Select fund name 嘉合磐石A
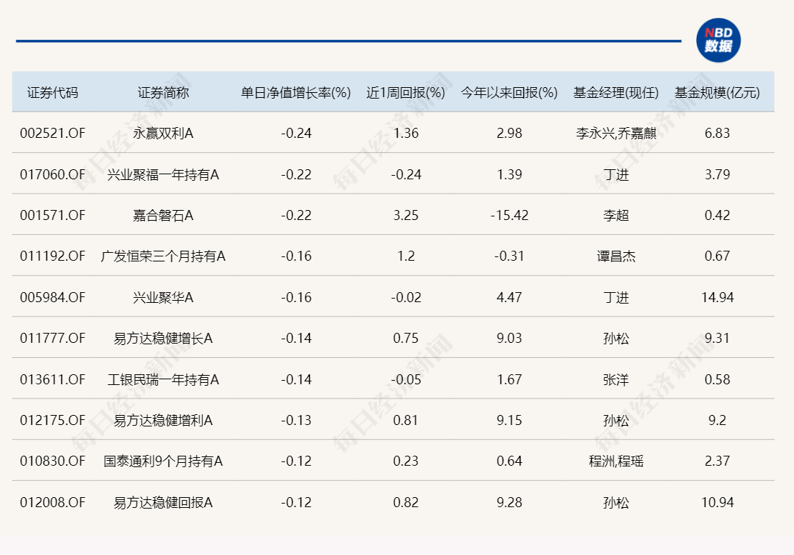Viewport: 794px width, 555px height. coord(163,215)
